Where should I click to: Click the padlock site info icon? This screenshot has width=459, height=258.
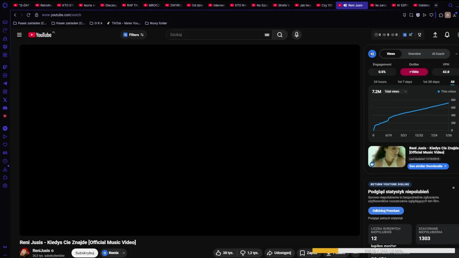pyautogui.click(x=37, y=15)
